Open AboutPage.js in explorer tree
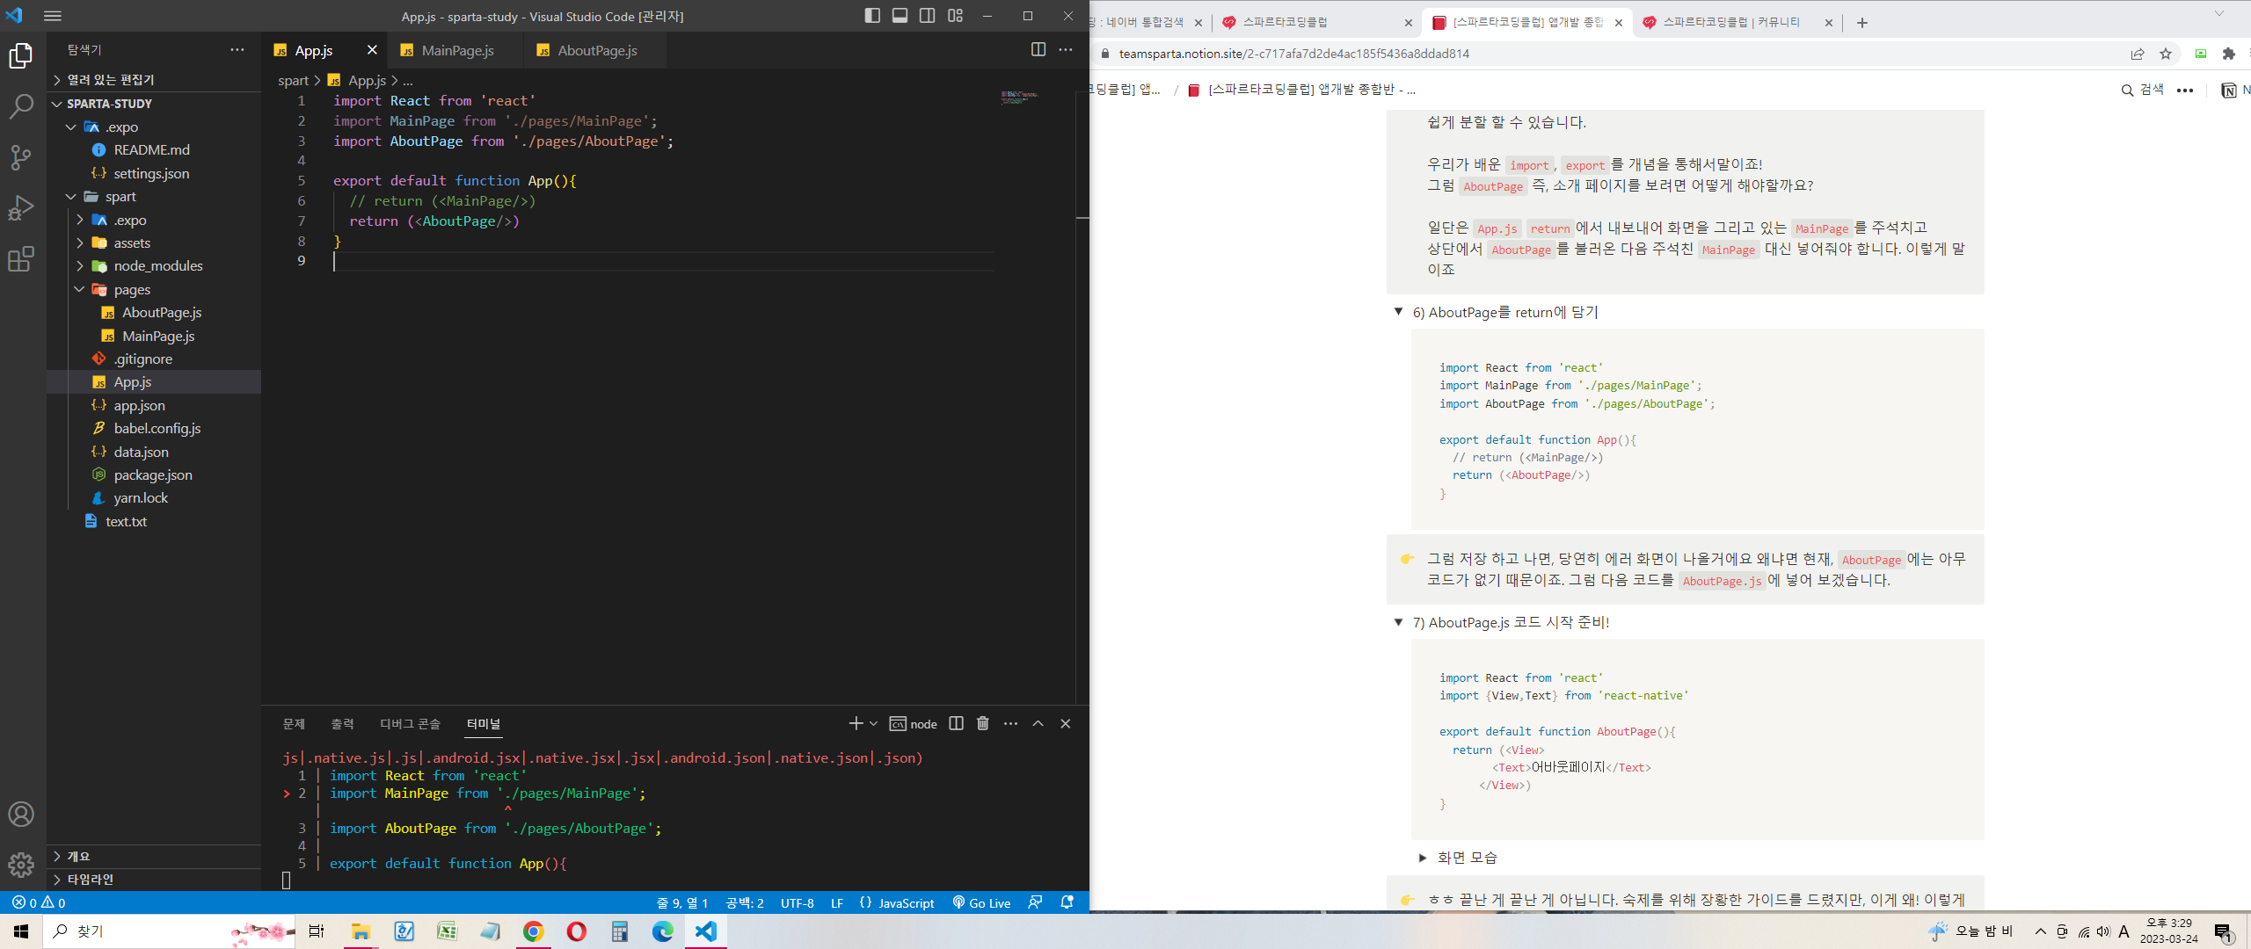This screenshot has height=949, width=2251. [x=154, y=313]
